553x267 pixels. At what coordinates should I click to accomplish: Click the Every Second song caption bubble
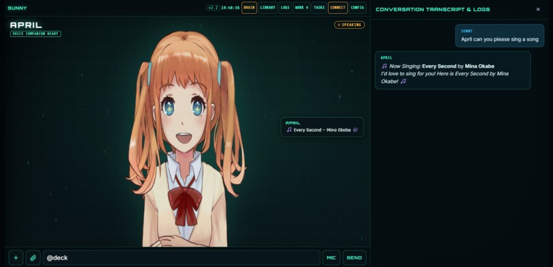(x=322, y=127)
